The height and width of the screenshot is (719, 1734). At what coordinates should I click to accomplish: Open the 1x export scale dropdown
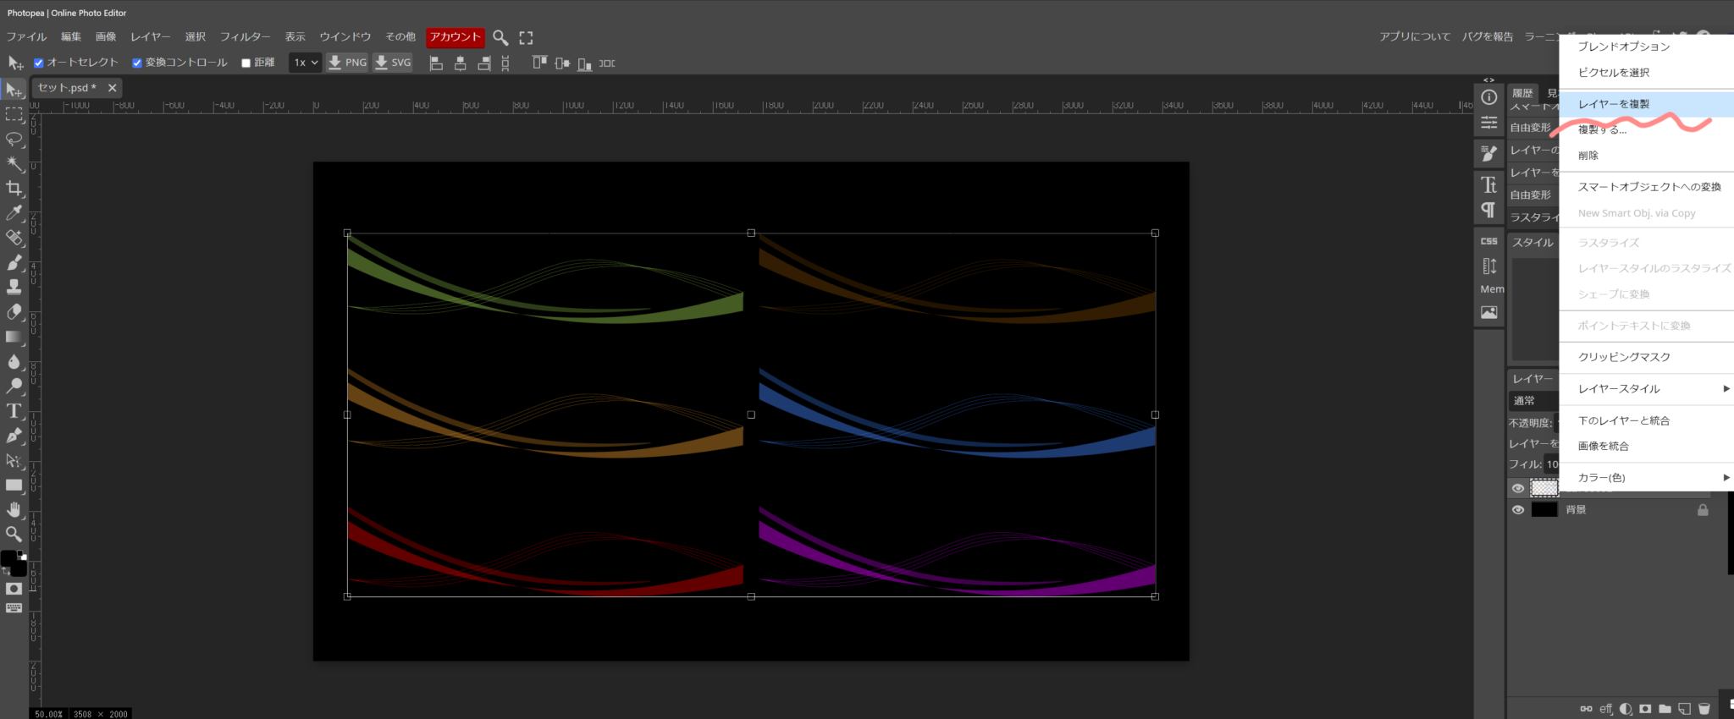[x=306, y=63]
